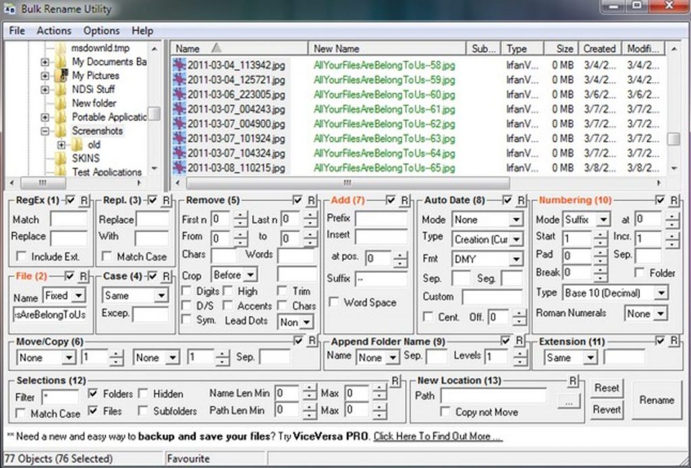This screenshot has width=691, height=468.
Task: Open the Options menu
Action: tap(101, 30)
